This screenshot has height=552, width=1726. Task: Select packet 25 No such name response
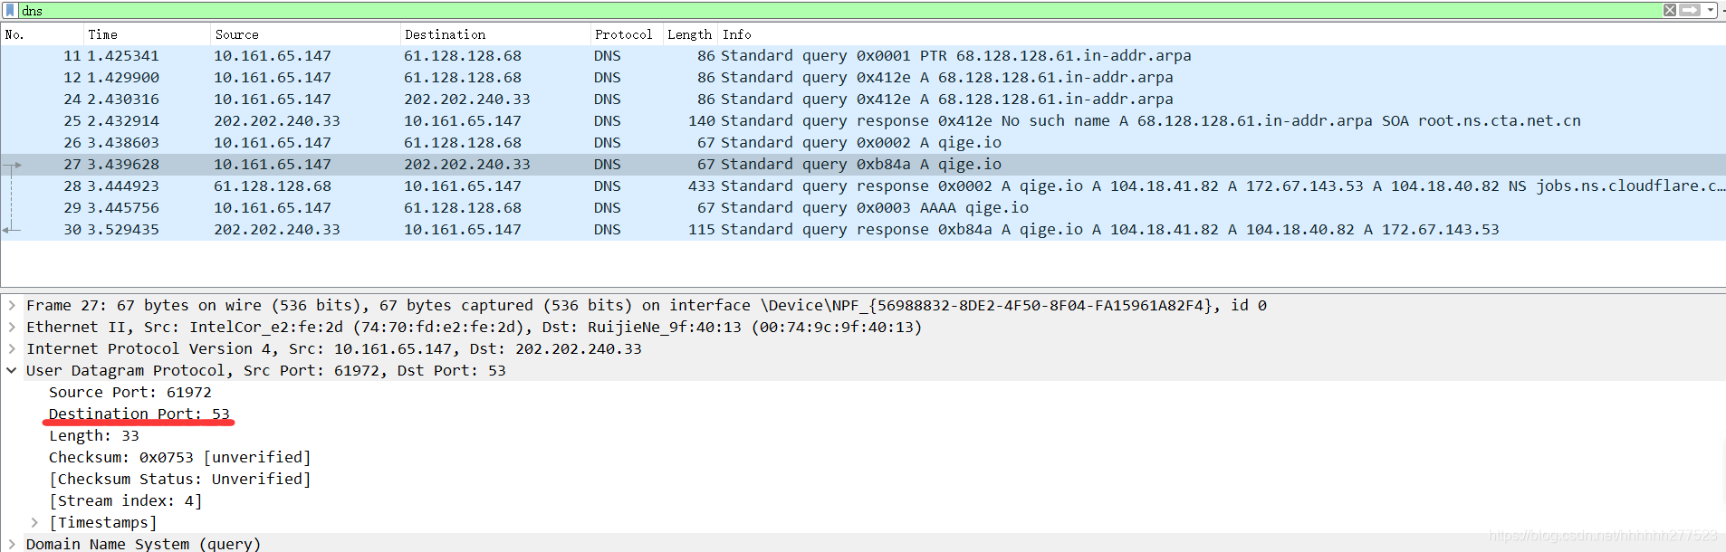863,121
